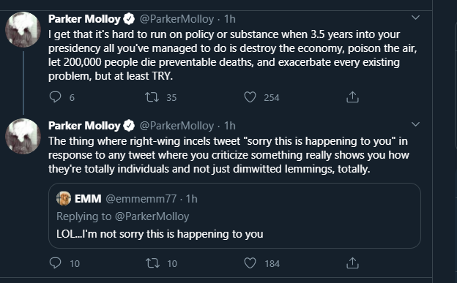The width and height of the screenshot is (457, 283).
Task: Retweet the second tweet with 10 retweets
Action: (x=152, y=263)
